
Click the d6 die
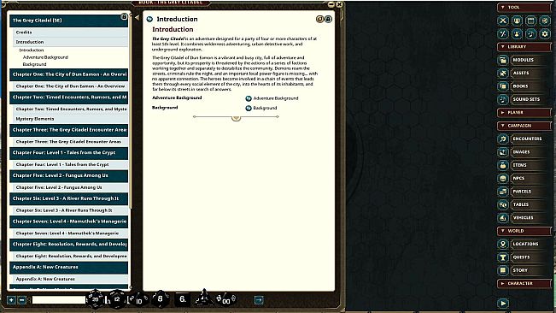pos(182,299)
